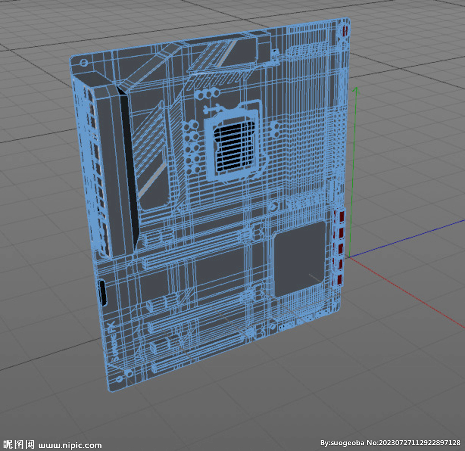Screen dimensions: 465x451
Task: Click the blue Z-axis line
Action: point(407,239)
